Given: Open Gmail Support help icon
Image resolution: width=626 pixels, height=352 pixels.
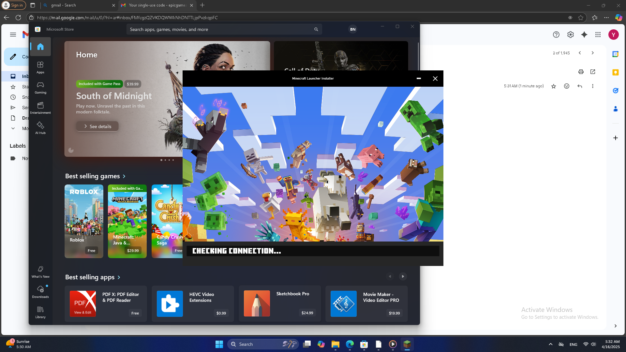Looking at the screenshot, I should (556, 35).
